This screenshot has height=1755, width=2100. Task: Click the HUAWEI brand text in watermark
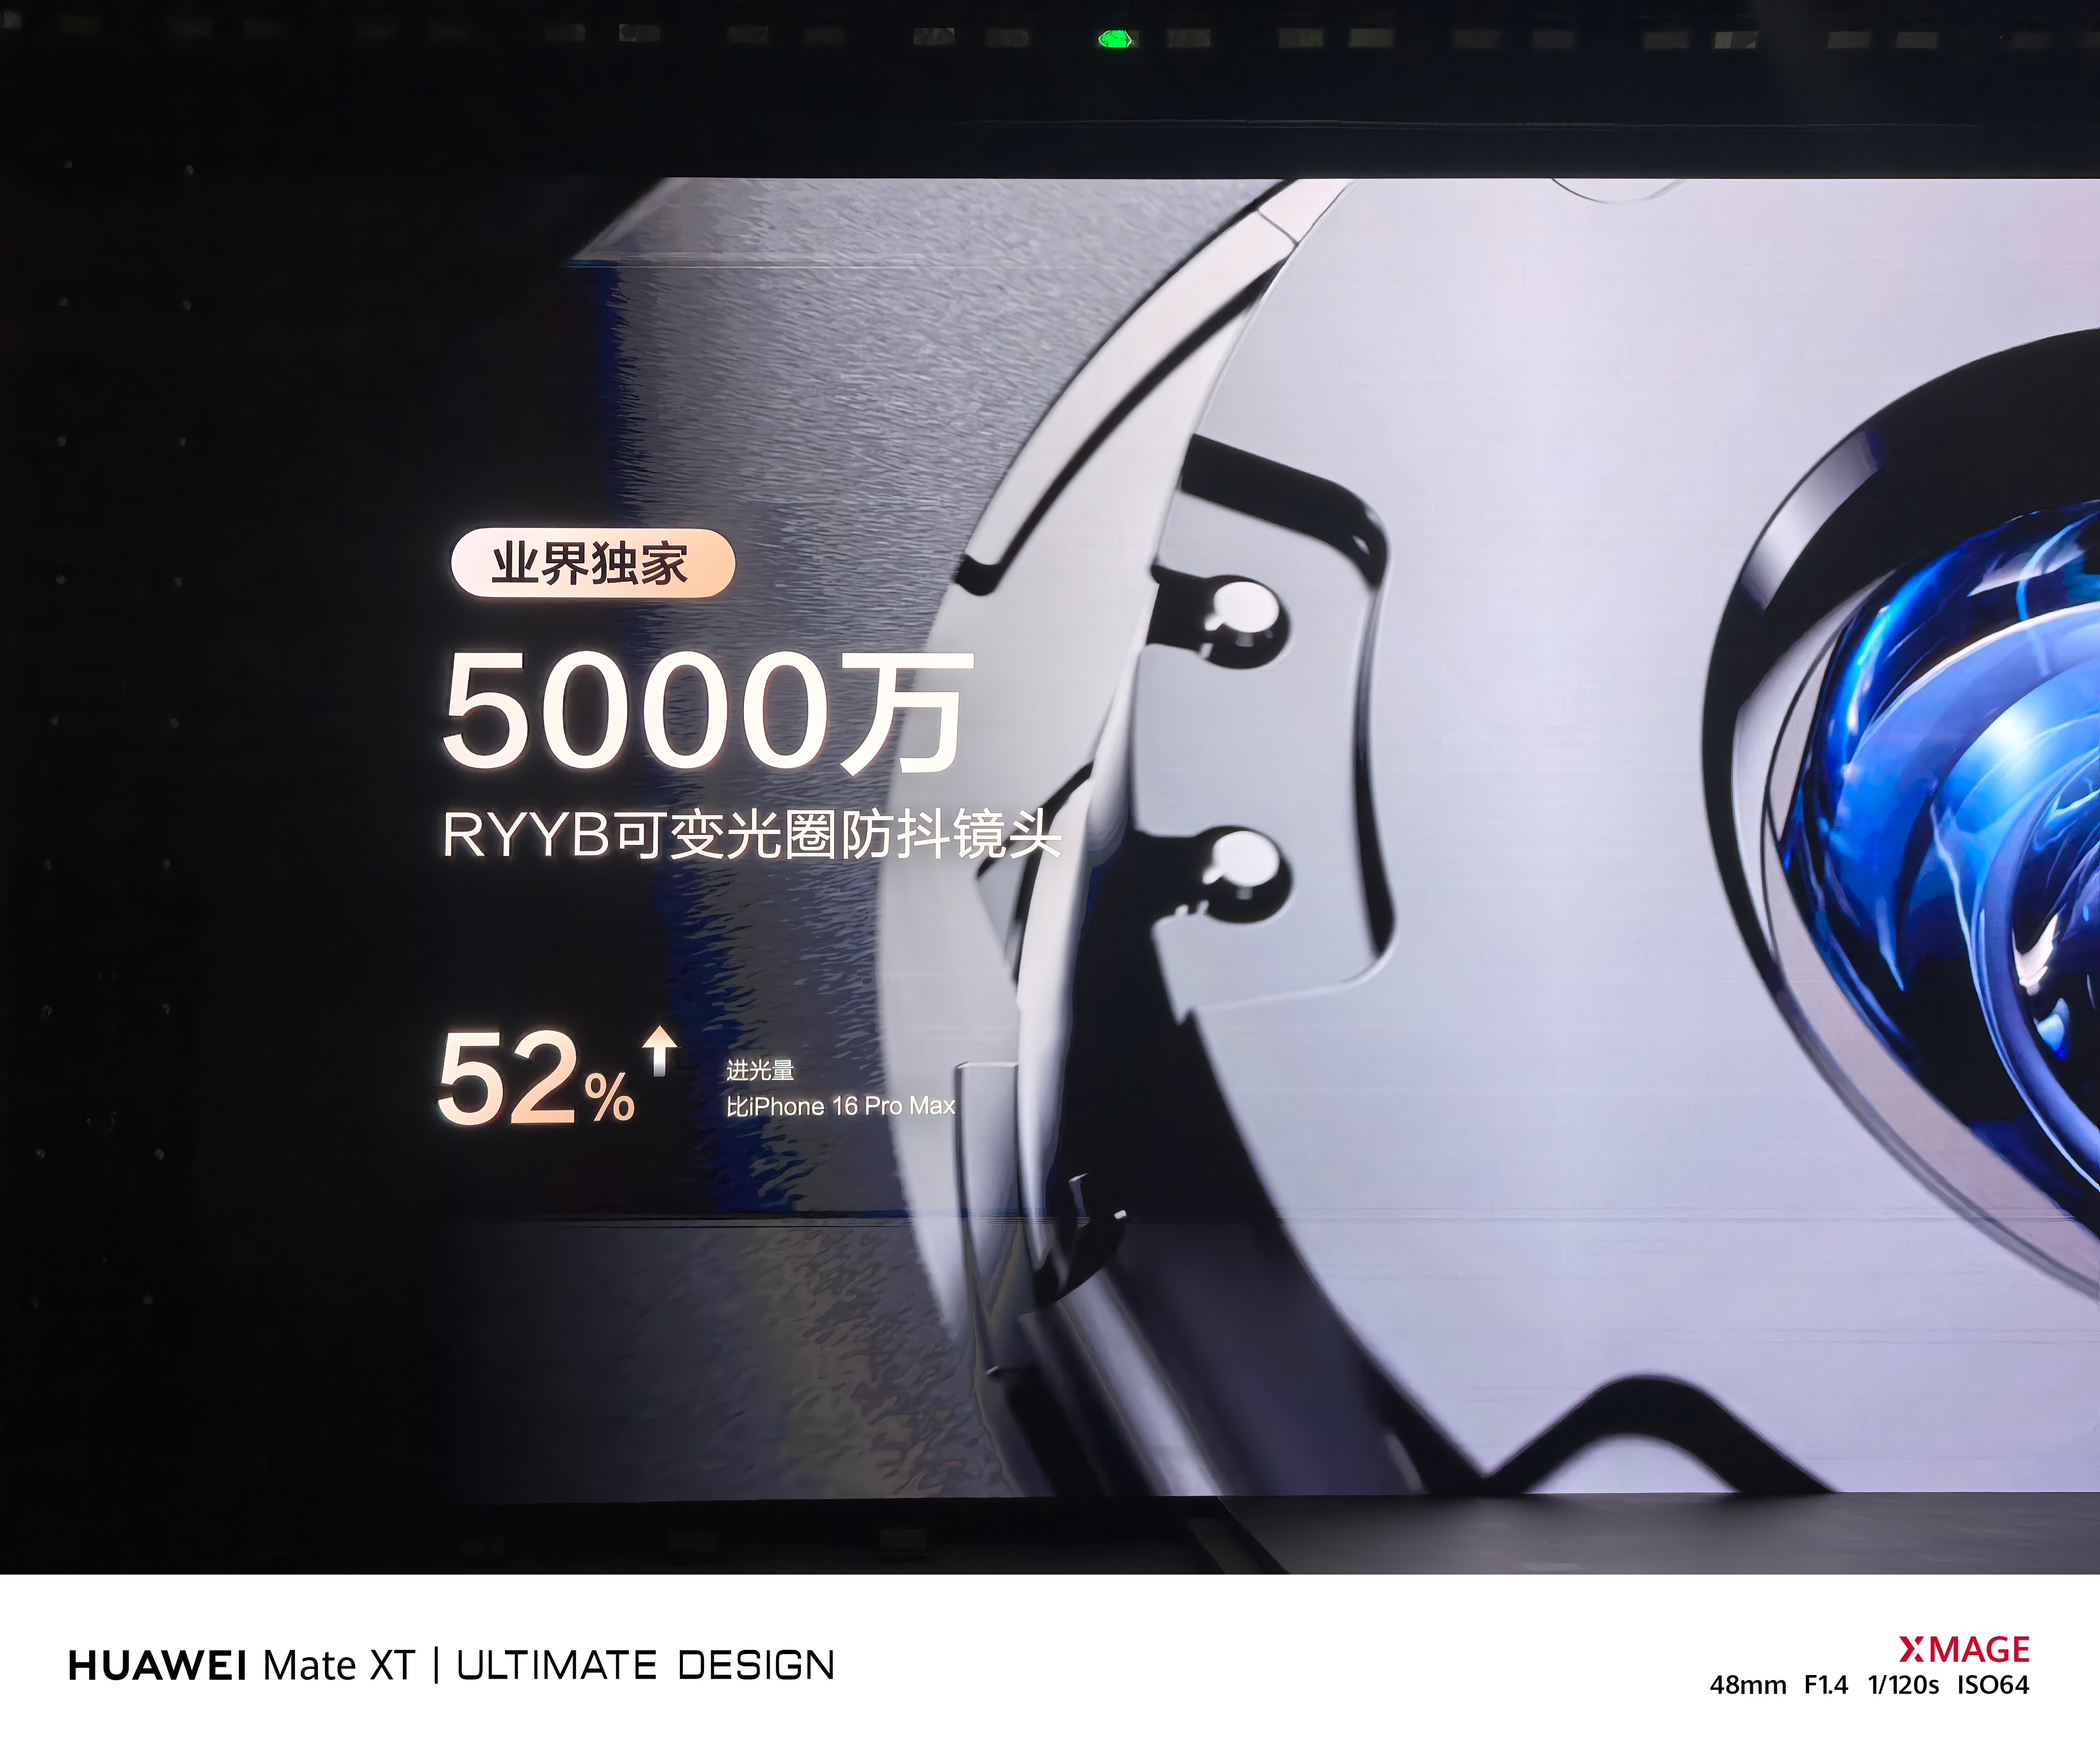157,1666
